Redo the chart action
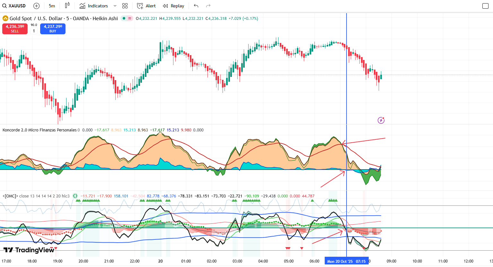Viewport: 493px width, 267px height. tap(208, 6)
